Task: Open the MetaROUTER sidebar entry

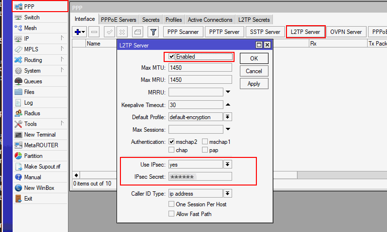Action: point(41,145)
